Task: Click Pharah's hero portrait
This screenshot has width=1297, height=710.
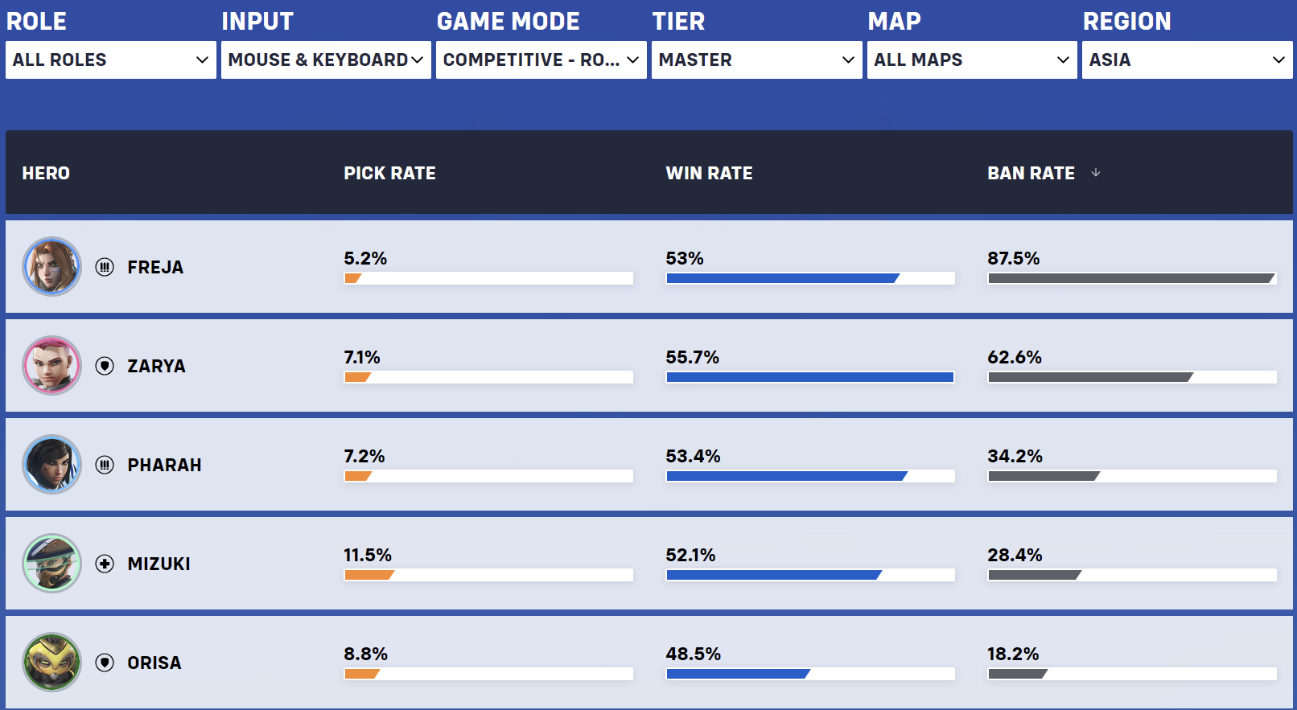Action: 52,465
